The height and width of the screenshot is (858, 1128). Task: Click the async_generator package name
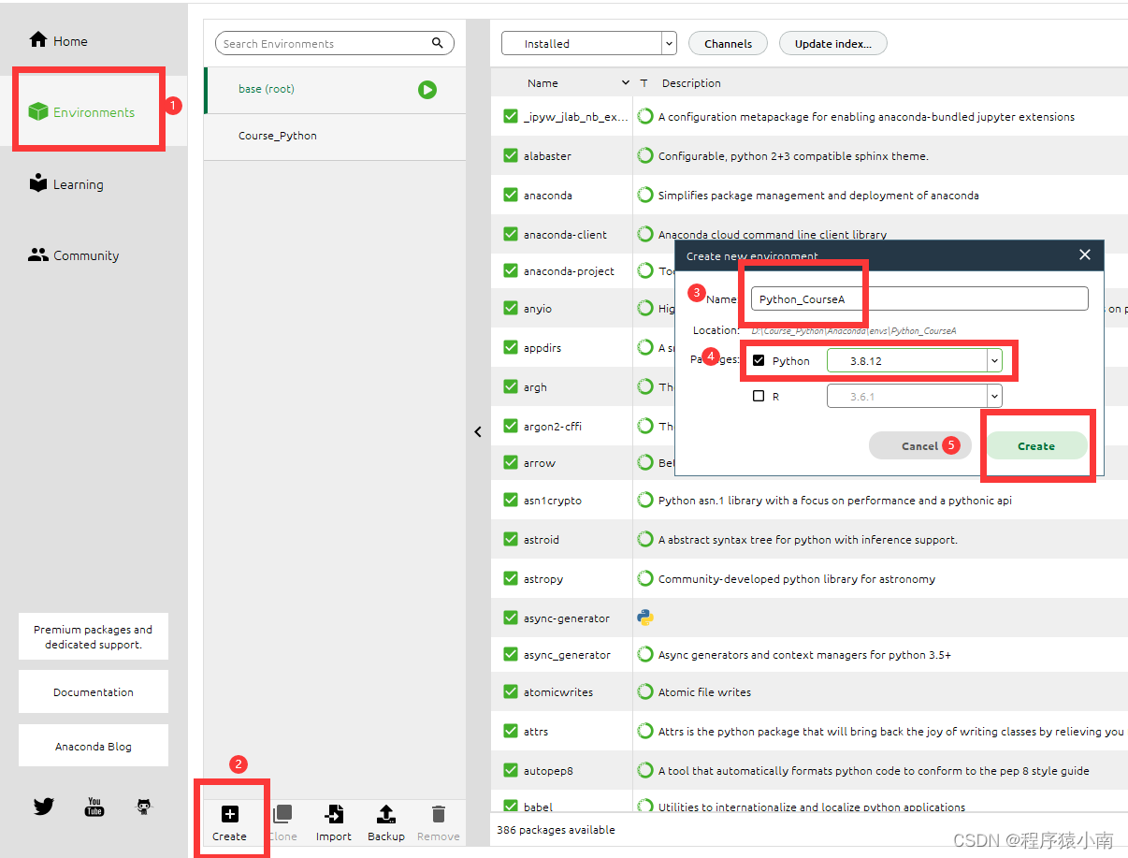click(567, 655)
